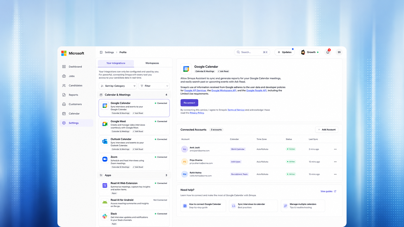Open Terms of Service link
Viewport: 404px width, 227px height.
[236, 110]
